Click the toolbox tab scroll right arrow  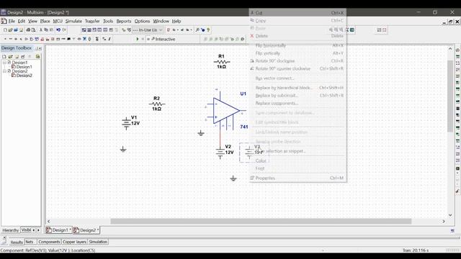pyautogui.click(x=38, y=230)
